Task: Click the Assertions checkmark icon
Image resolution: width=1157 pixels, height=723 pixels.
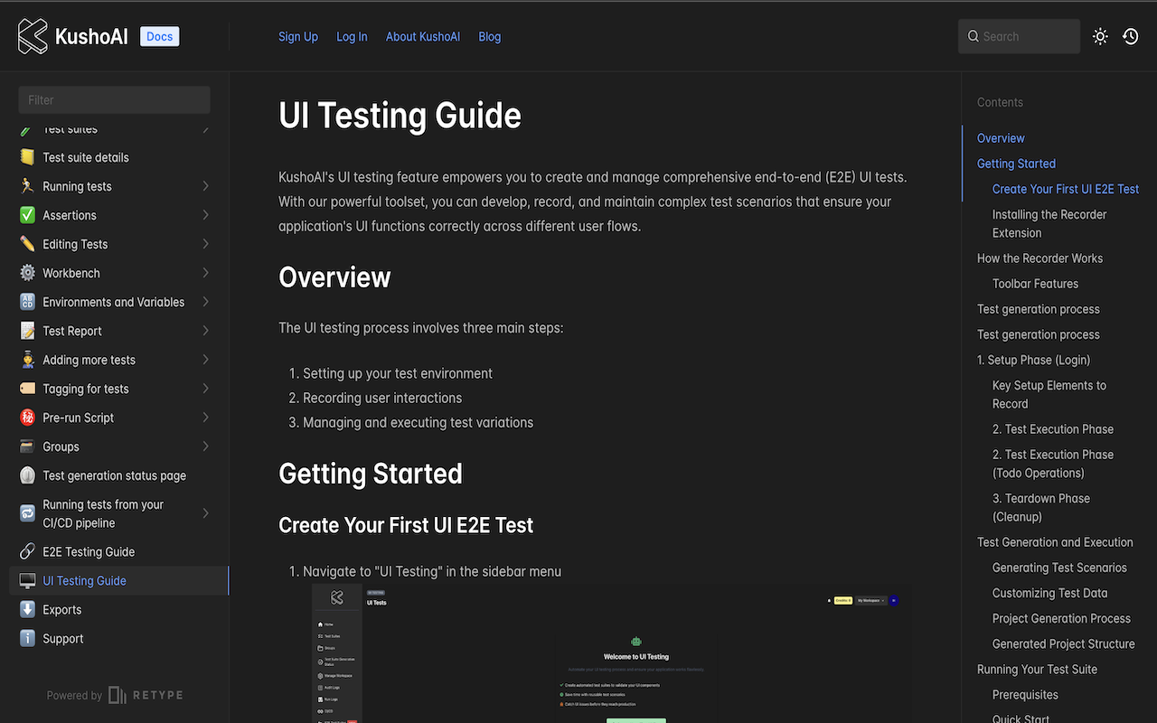Action: (27, 214)
